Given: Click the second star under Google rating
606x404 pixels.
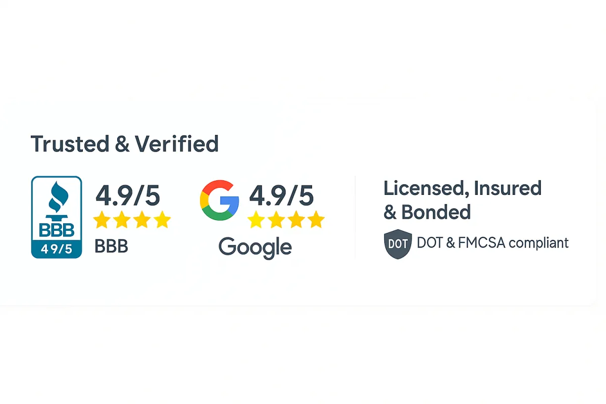Looking at the screenshot, I should tap(276, 220).
